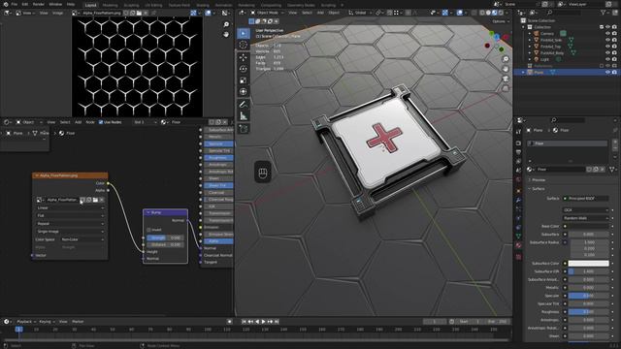Open the Repeat extension dropdown in image node

point(71,224)
